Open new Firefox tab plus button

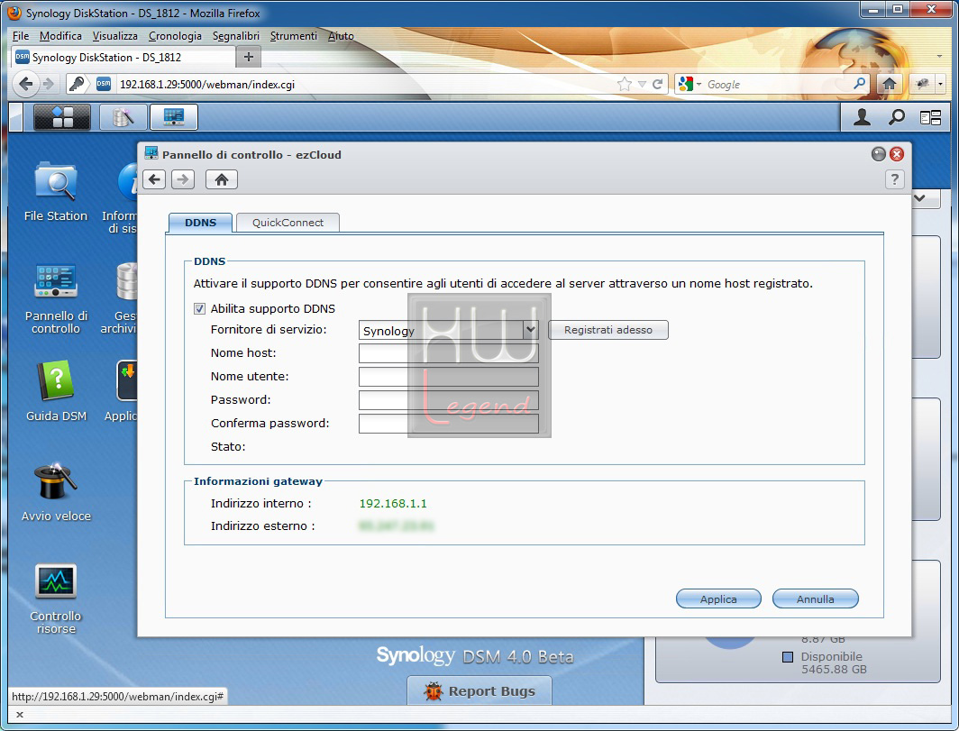249,57
